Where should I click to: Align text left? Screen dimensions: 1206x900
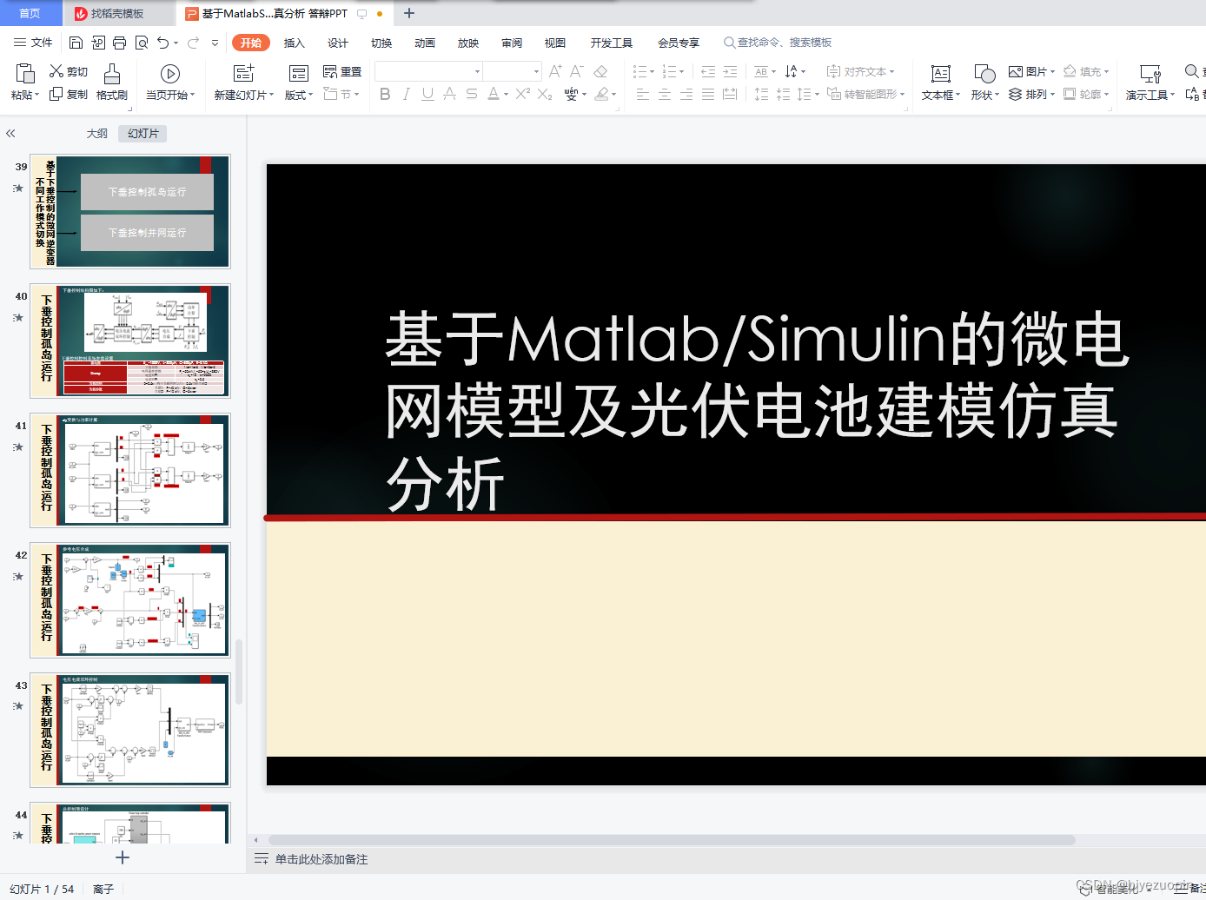pyautogui.click(x=643, y=94)
